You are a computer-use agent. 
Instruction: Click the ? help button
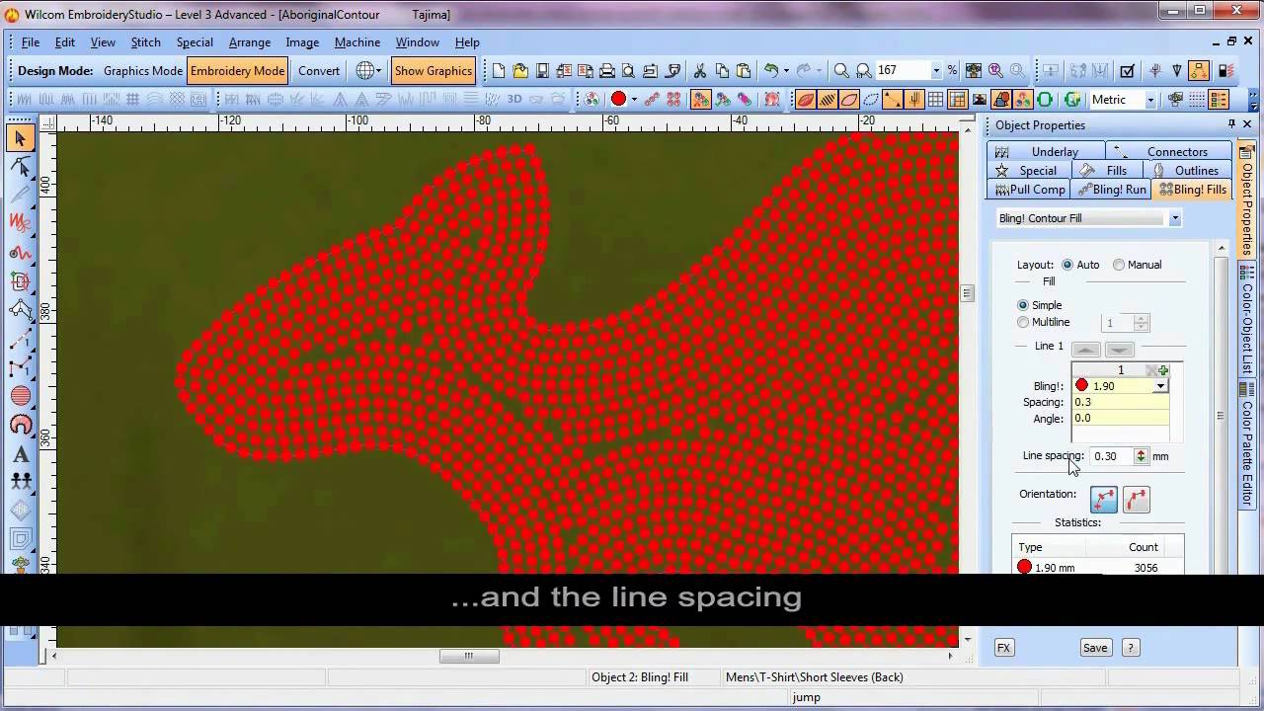1131,648
